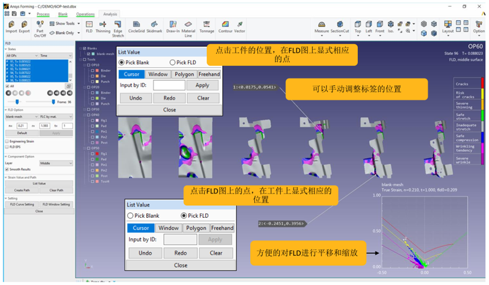
Task: Click the List Value button in left panel
Action: pyautogui.click(x=39, y=183)
